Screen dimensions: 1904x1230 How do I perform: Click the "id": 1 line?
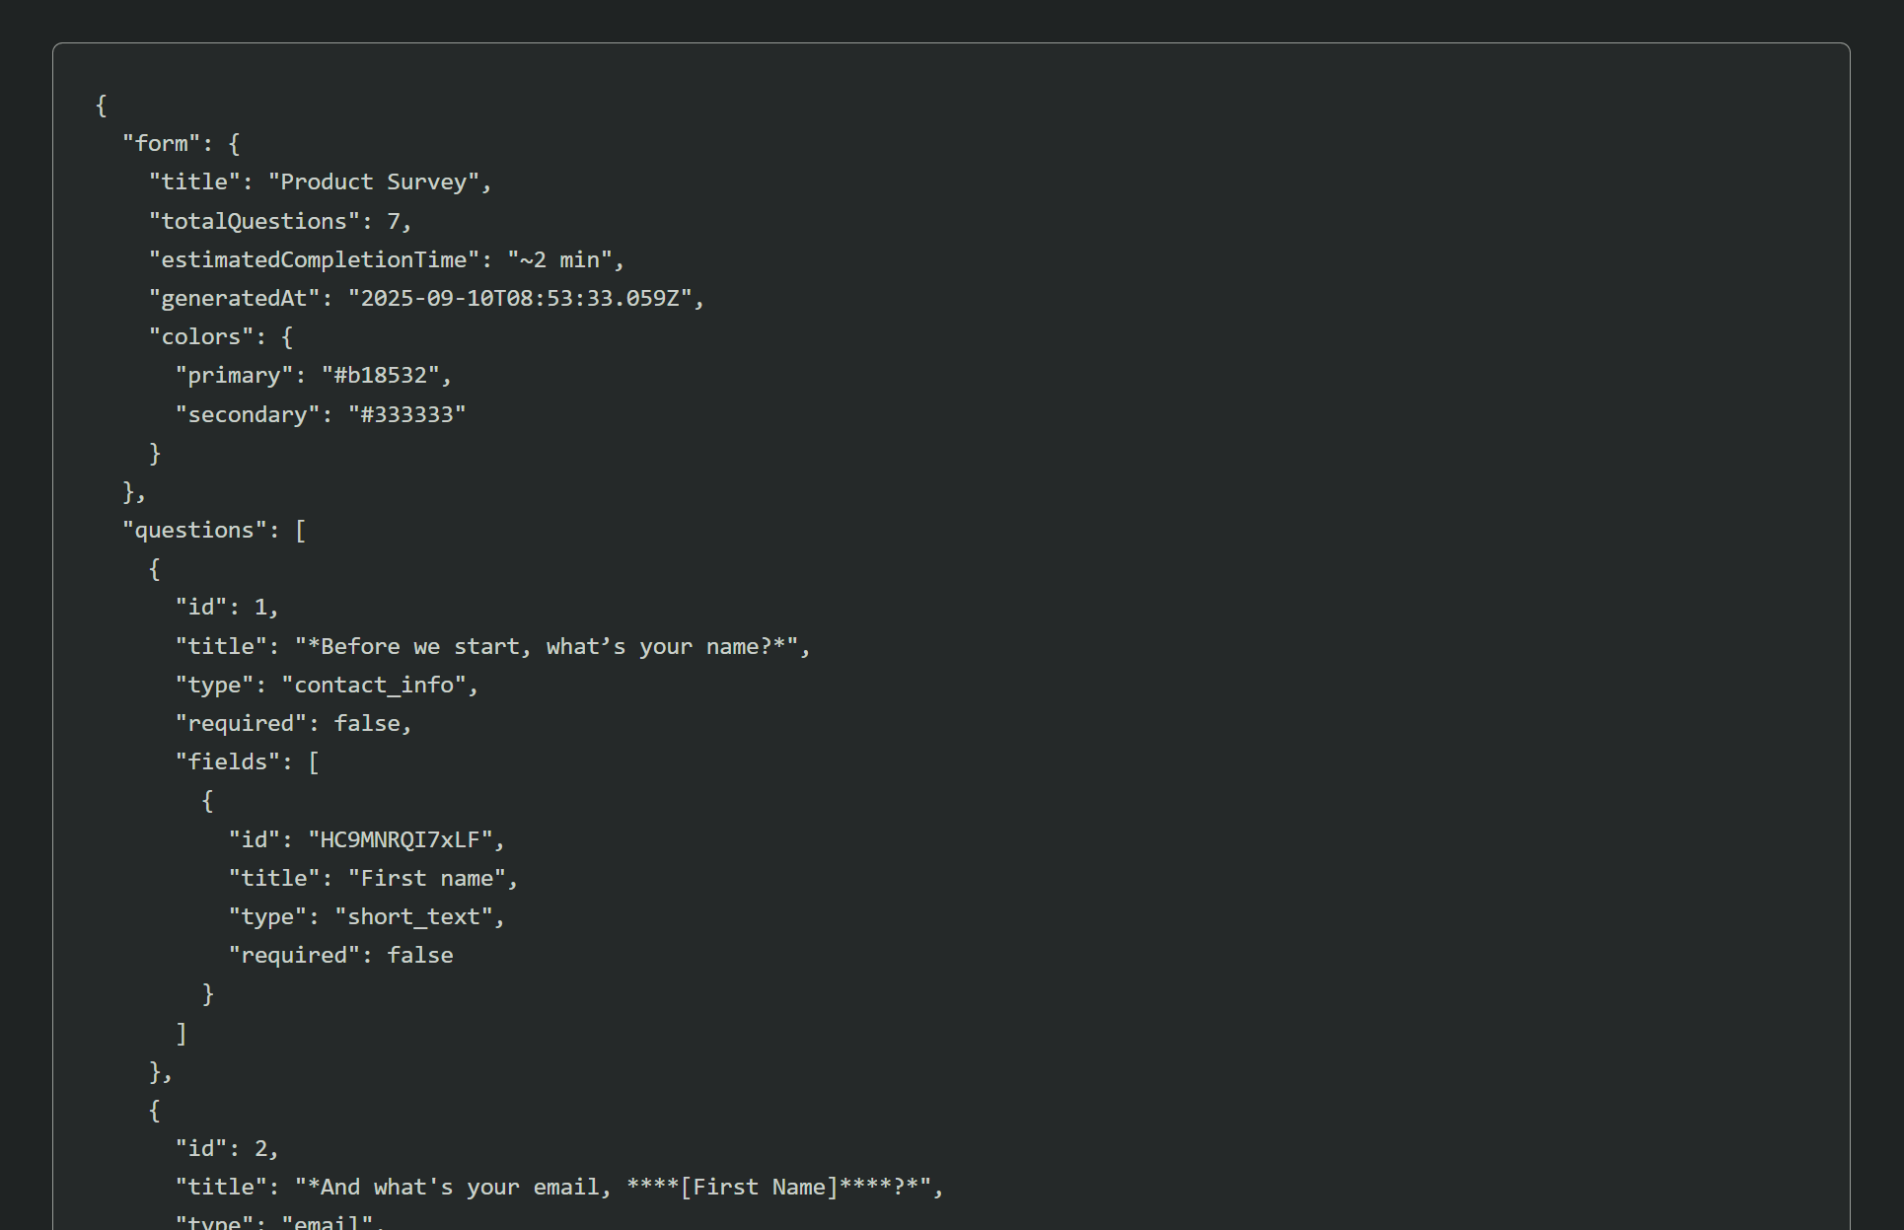[x=227, y=608]
